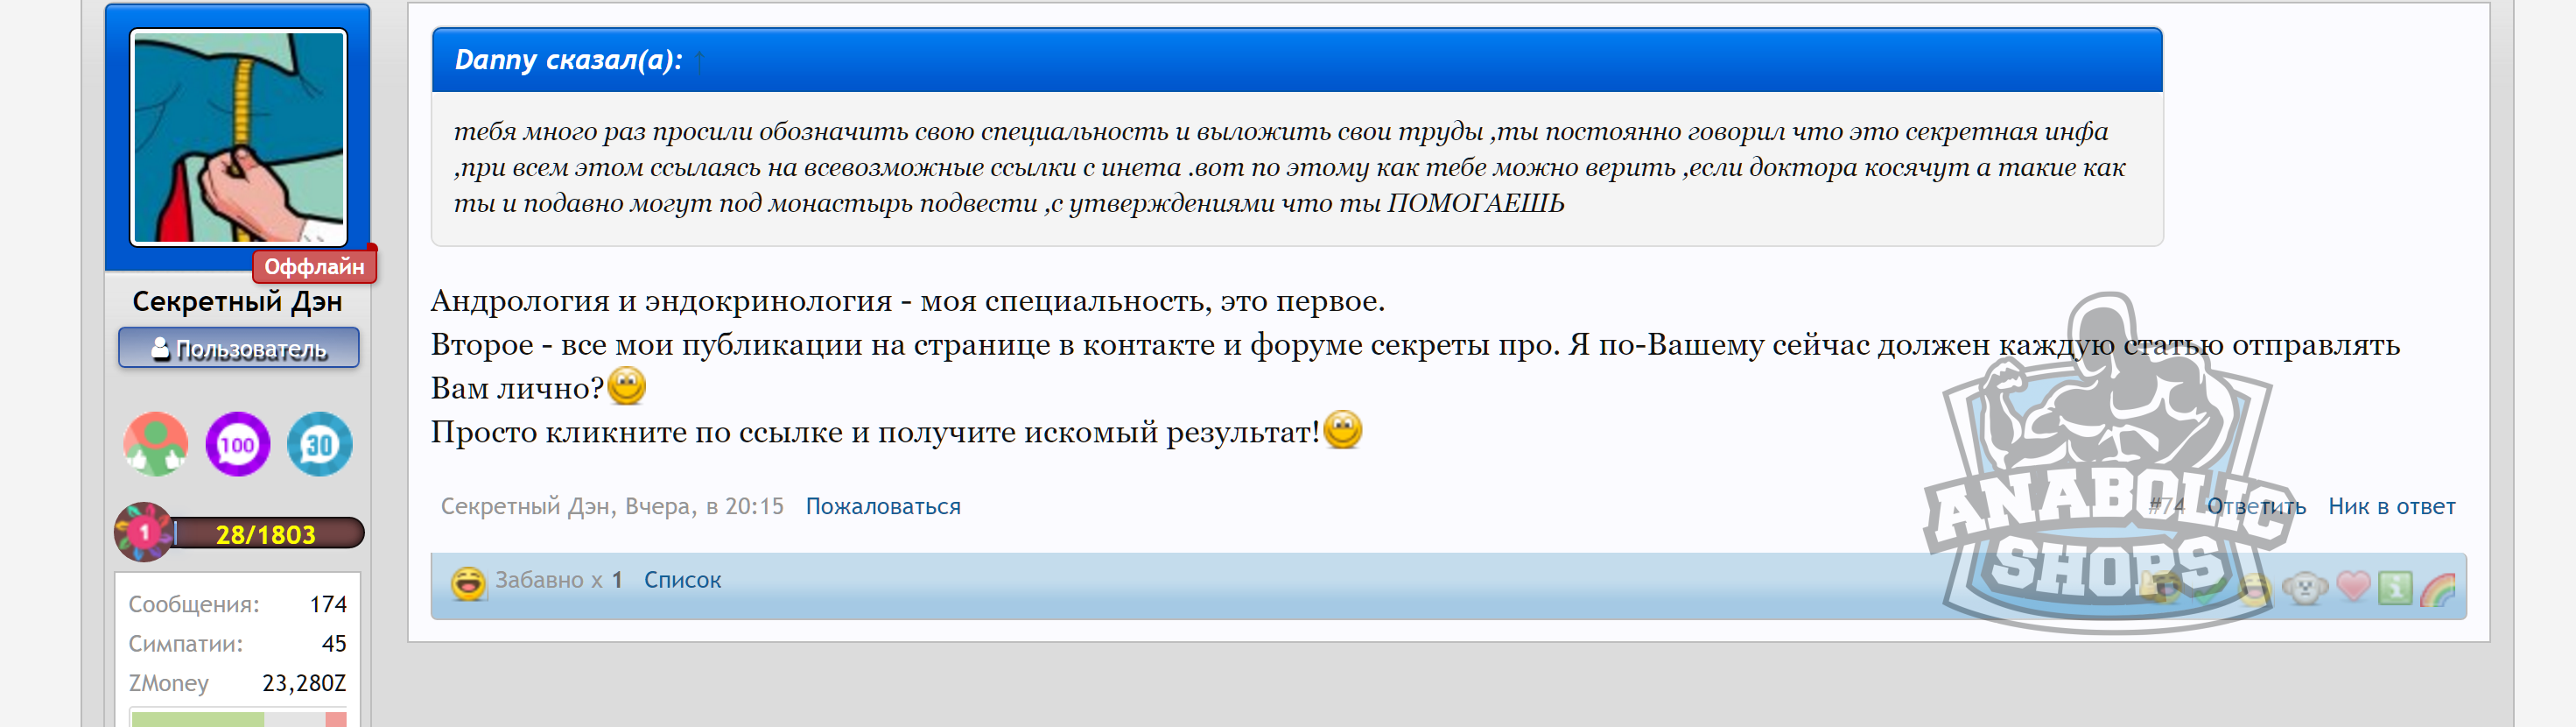Report post via Пожаловаться link
2576x727 pixels.
click(882, 506)
